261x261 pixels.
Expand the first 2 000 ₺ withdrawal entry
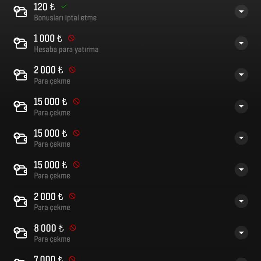point(241,75)
